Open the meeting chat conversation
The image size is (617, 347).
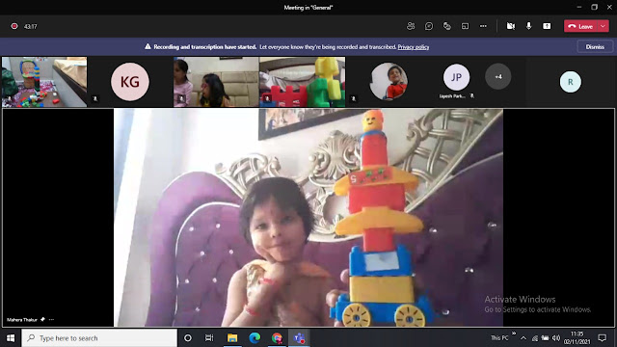point(429,26)
